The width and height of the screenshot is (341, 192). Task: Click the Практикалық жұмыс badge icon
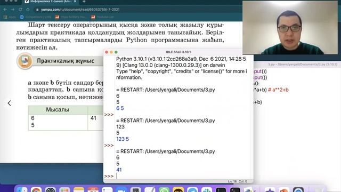25,61
